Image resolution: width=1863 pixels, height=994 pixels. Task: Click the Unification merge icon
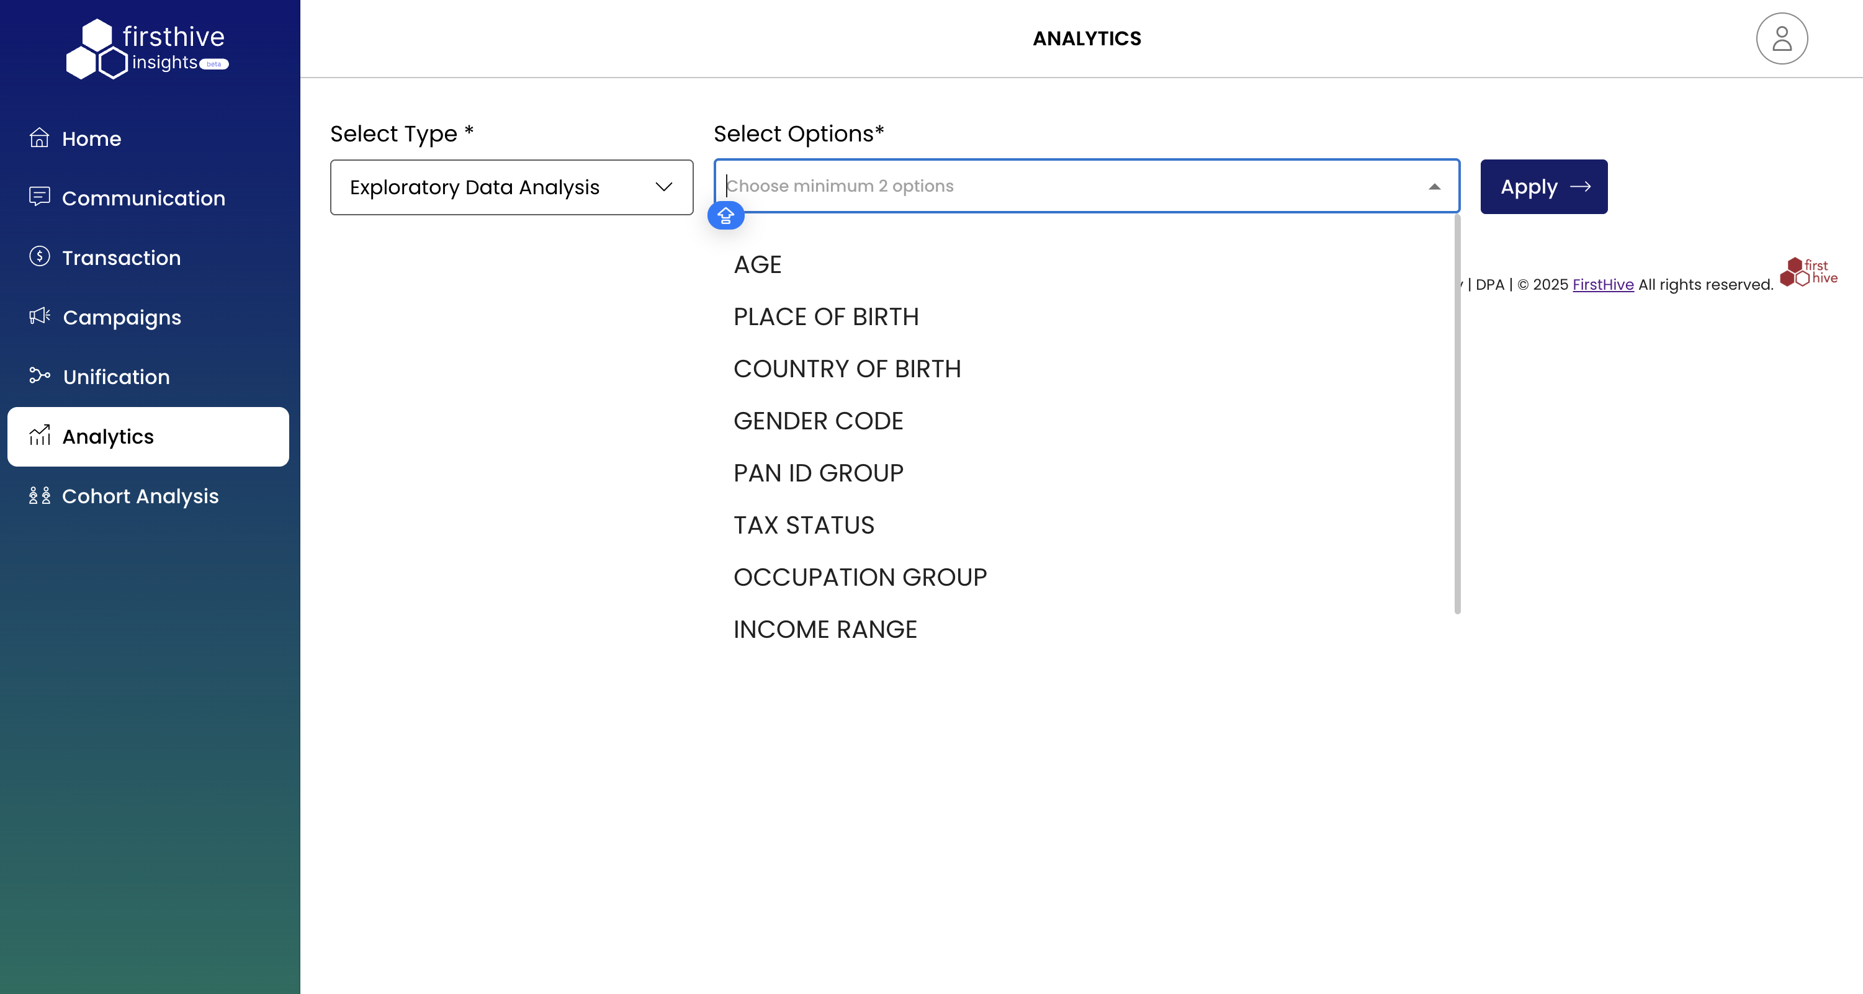[x=39, y=376]
